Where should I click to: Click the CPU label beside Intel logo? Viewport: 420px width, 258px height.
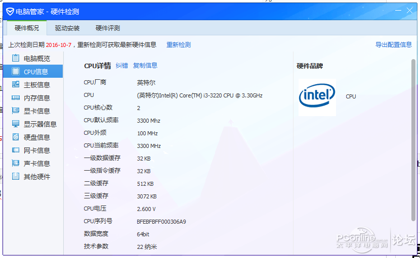click(351, 96)
